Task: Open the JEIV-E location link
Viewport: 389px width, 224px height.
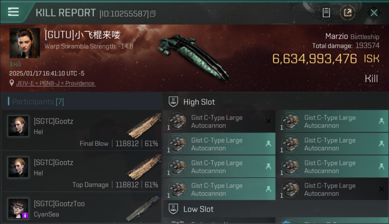Action: pos(56,83)
